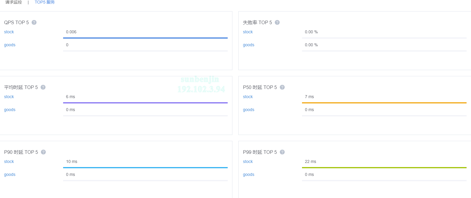The height and width of the screenshot is (198, 471).
Task: Open stock in the 平均时延 TOP 5 panel
Action: [x=9, y=97]
